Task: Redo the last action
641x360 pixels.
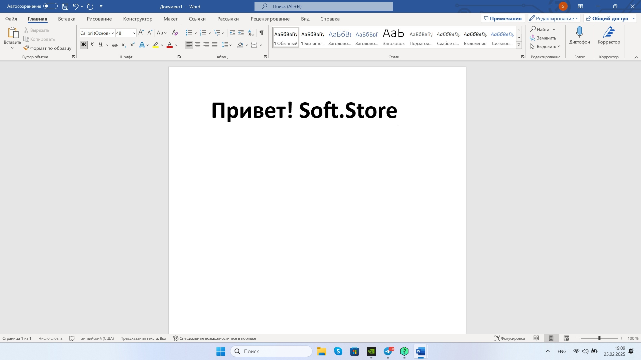Action: (90, 7)
